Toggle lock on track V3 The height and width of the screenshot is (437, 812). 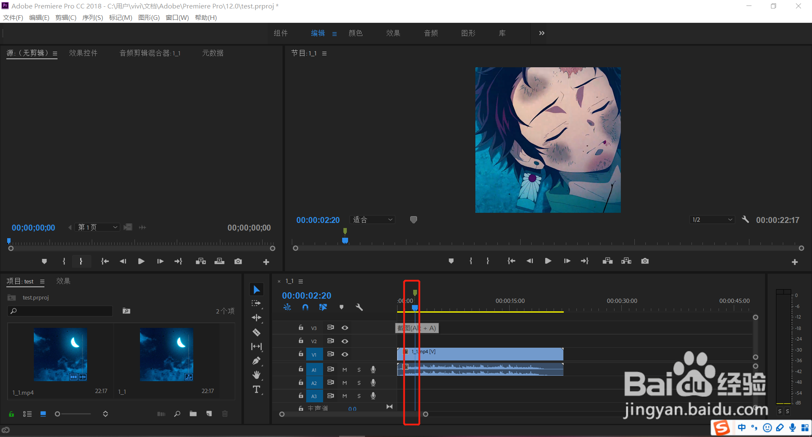[301, 327]
